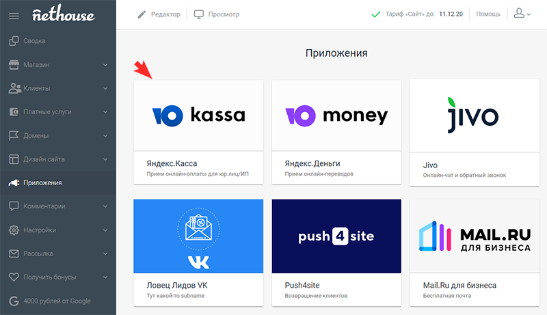Viewport: 547px width, 315px height.
Task: Open the Push4site app tile
Action: point(336,253)
